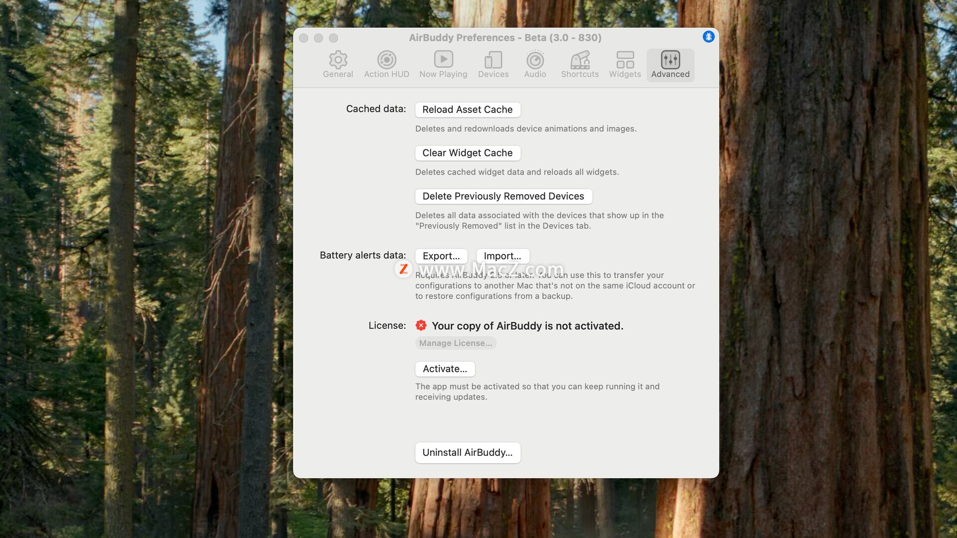
Task: Click Reload Asset Cache button
Action: [468, 110]
